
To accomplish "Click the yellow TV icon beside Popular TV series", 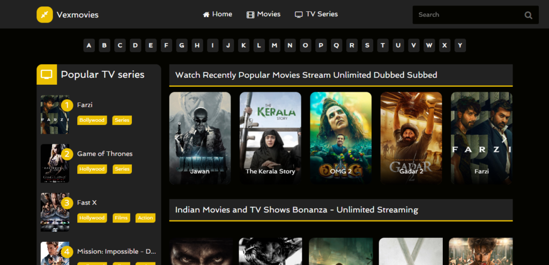I will (47, 75).
